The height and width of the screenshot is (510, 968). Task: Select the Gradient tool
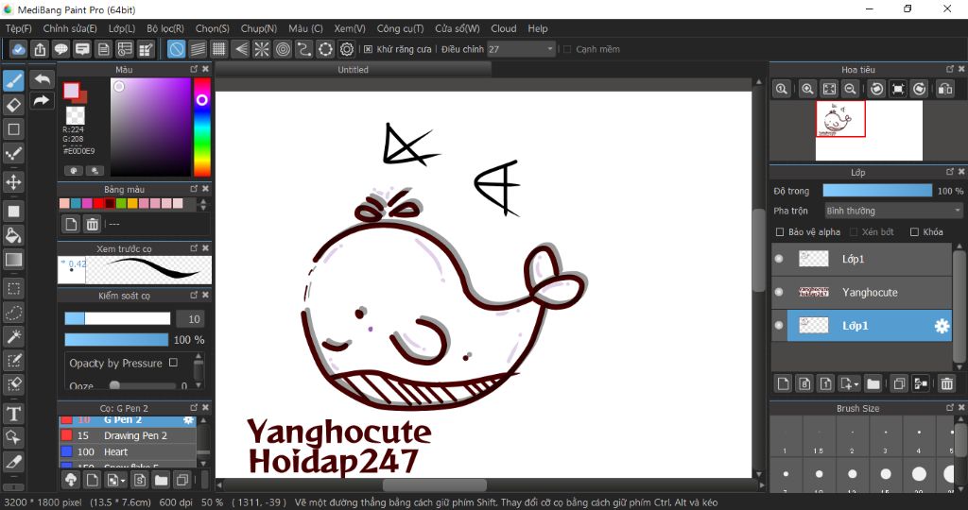pos(13,260)
